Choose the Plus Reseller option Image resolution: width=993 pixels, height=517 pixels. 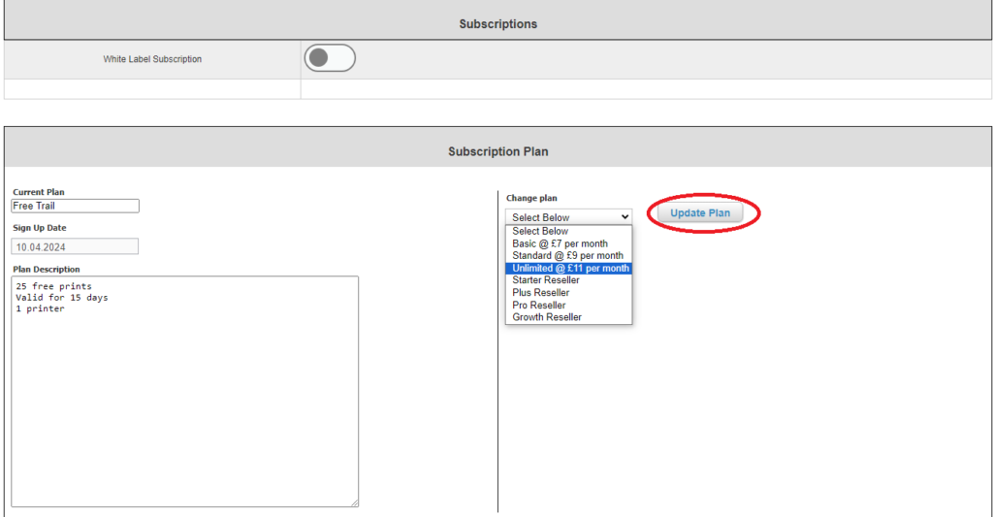coord(540,293)
